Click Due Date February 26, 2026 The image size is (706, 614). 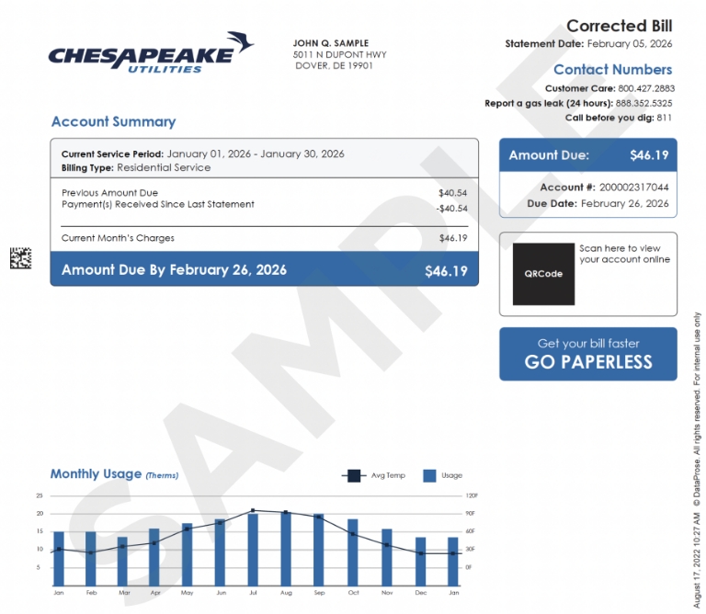598,203
